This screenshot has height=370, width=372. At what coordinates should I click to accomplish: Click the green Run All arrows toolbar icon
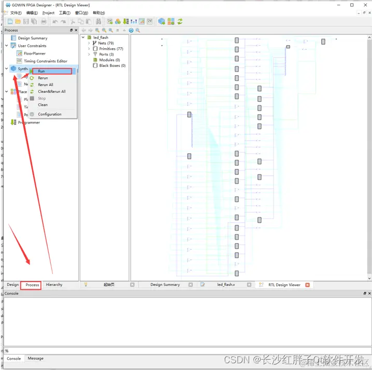(x=180, y=22)
